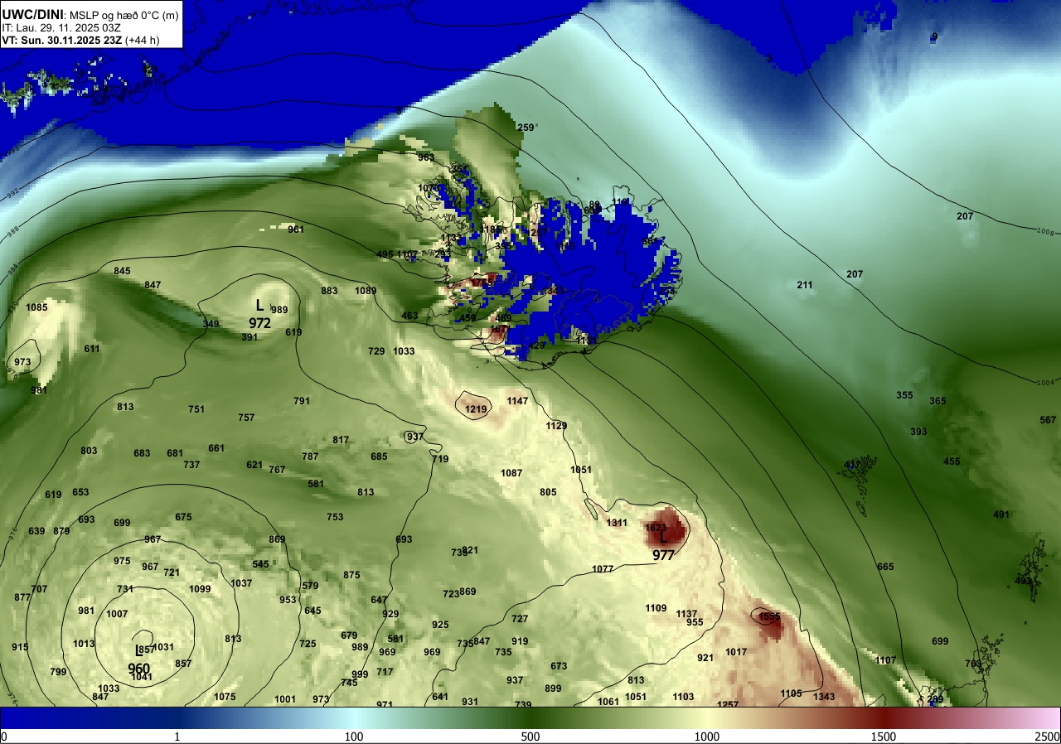Click the 1219 value inside closed contour
The width and height of the screenshot is (1061, 744).
(476, 409)
